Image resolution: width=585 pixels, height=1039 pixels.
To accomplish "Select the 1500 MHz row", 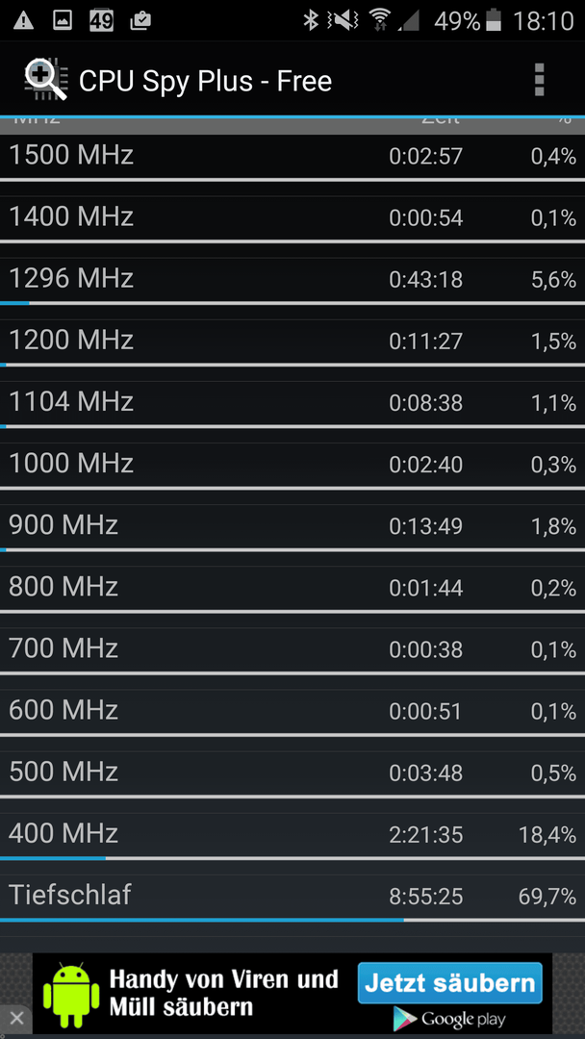I will click(x=292, y=157).
